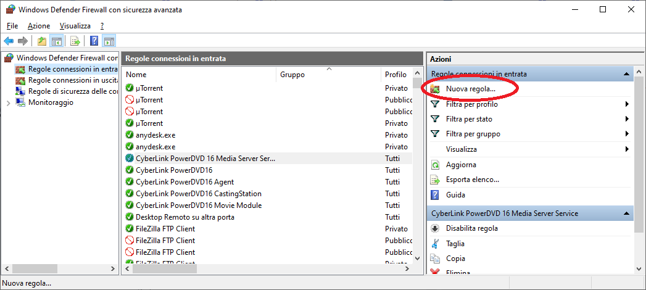Viewport: 646px width, 290px height.
Task: Click the Regole connessioni in uscita icon
Action: 20,80
